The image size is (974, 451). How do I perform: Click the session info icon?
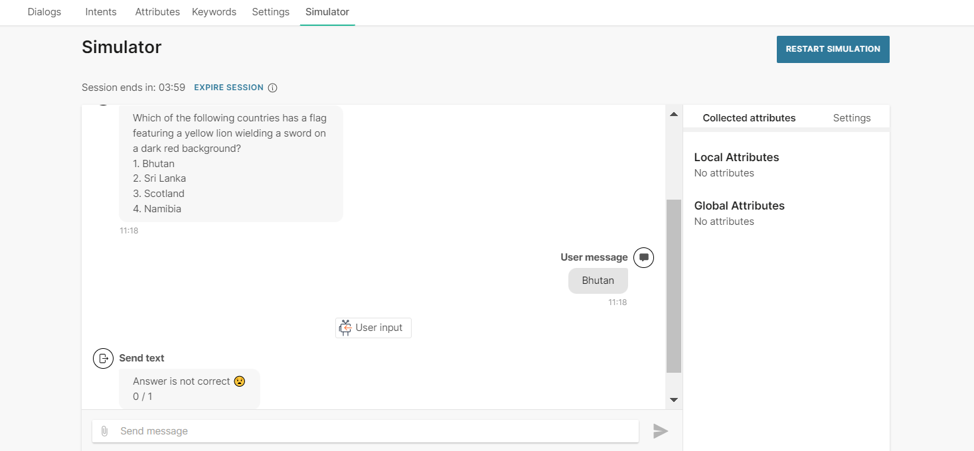[272, 88]
